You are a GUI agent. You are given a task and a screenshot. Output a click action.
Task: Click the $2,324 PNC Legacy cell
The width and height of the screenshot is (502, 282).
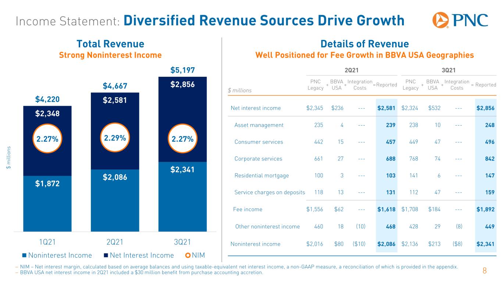click(410, 108)
